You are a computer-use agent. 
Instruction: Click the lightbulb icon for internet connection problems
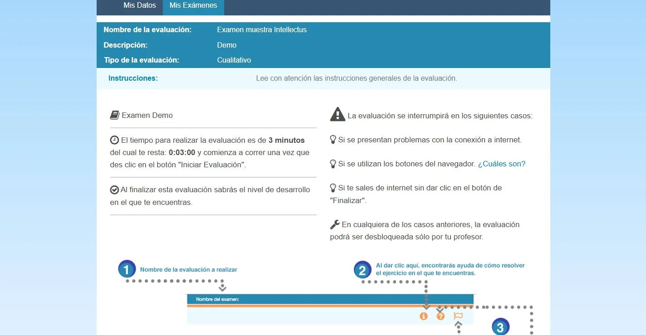coord(333,140)
